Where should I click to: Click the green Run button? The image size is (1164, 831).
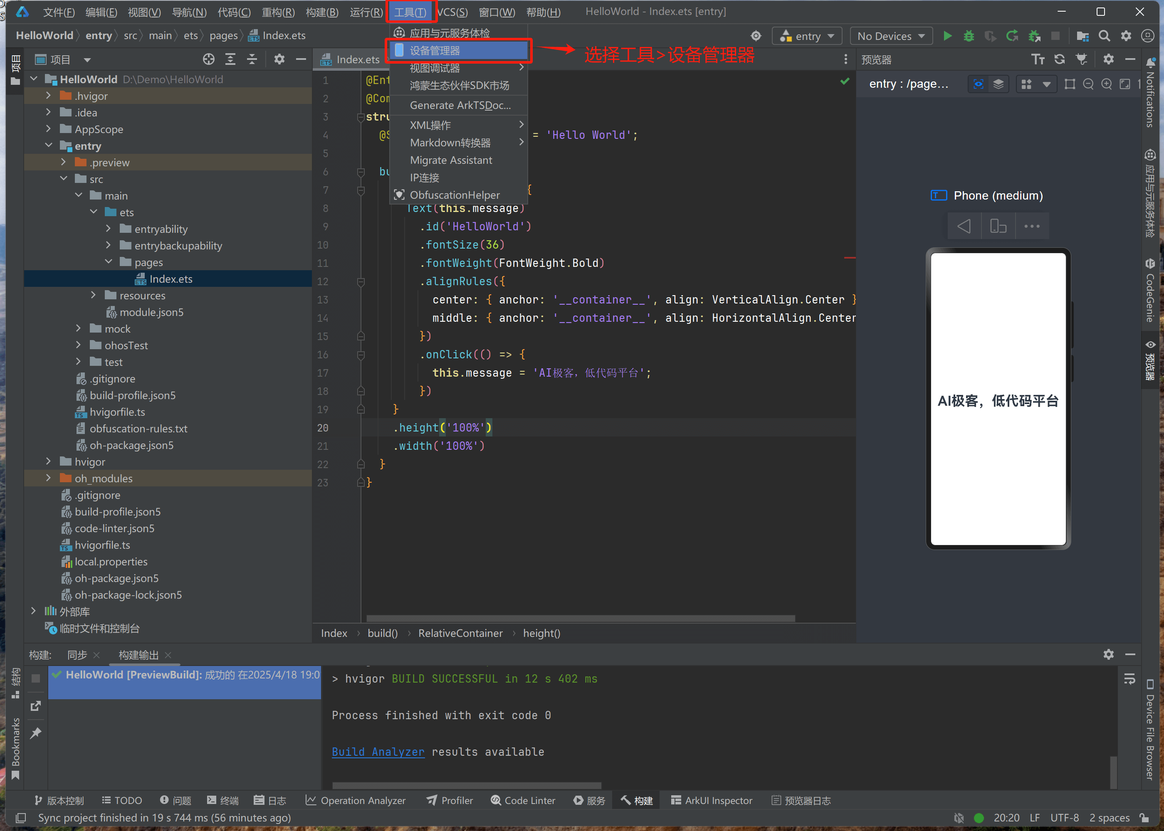[947, 36]
